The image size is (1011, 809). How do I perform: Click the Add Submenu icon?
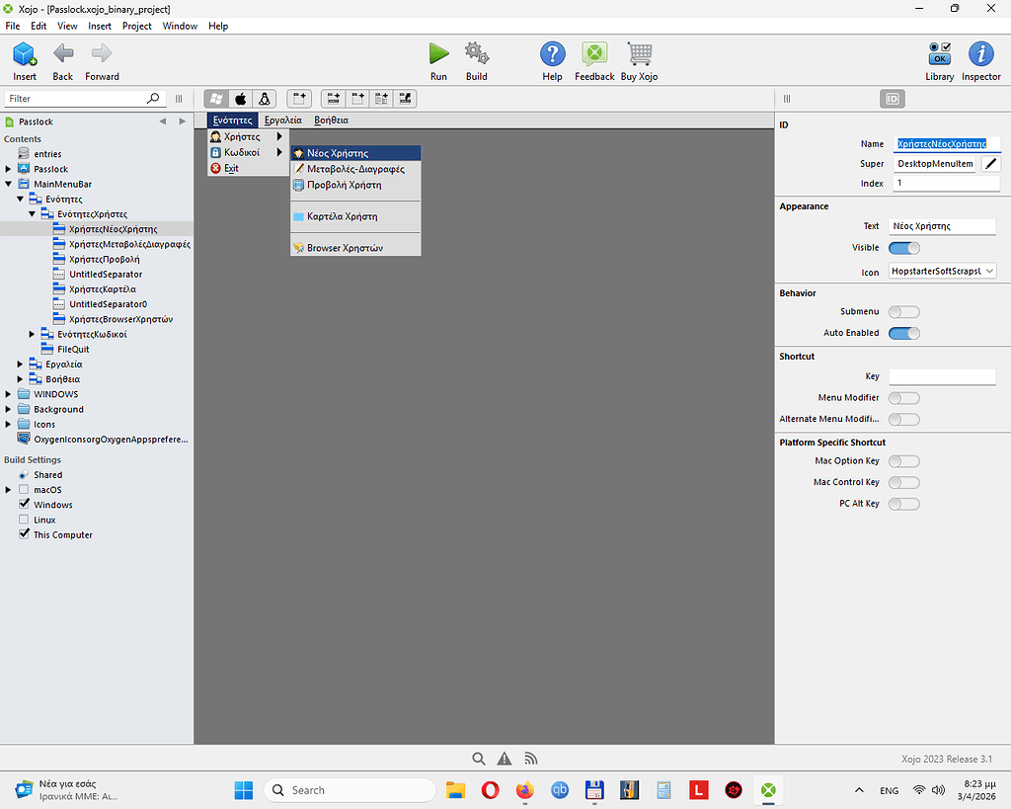pyautogui.click(x=381, y=99)
